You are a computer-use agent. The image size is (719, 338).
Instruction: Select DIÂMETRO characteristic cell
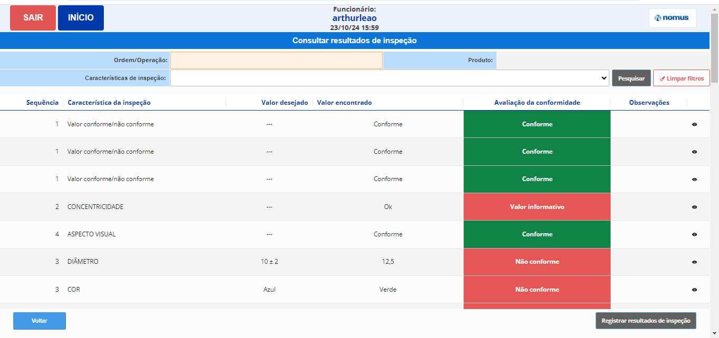point(83,262)
